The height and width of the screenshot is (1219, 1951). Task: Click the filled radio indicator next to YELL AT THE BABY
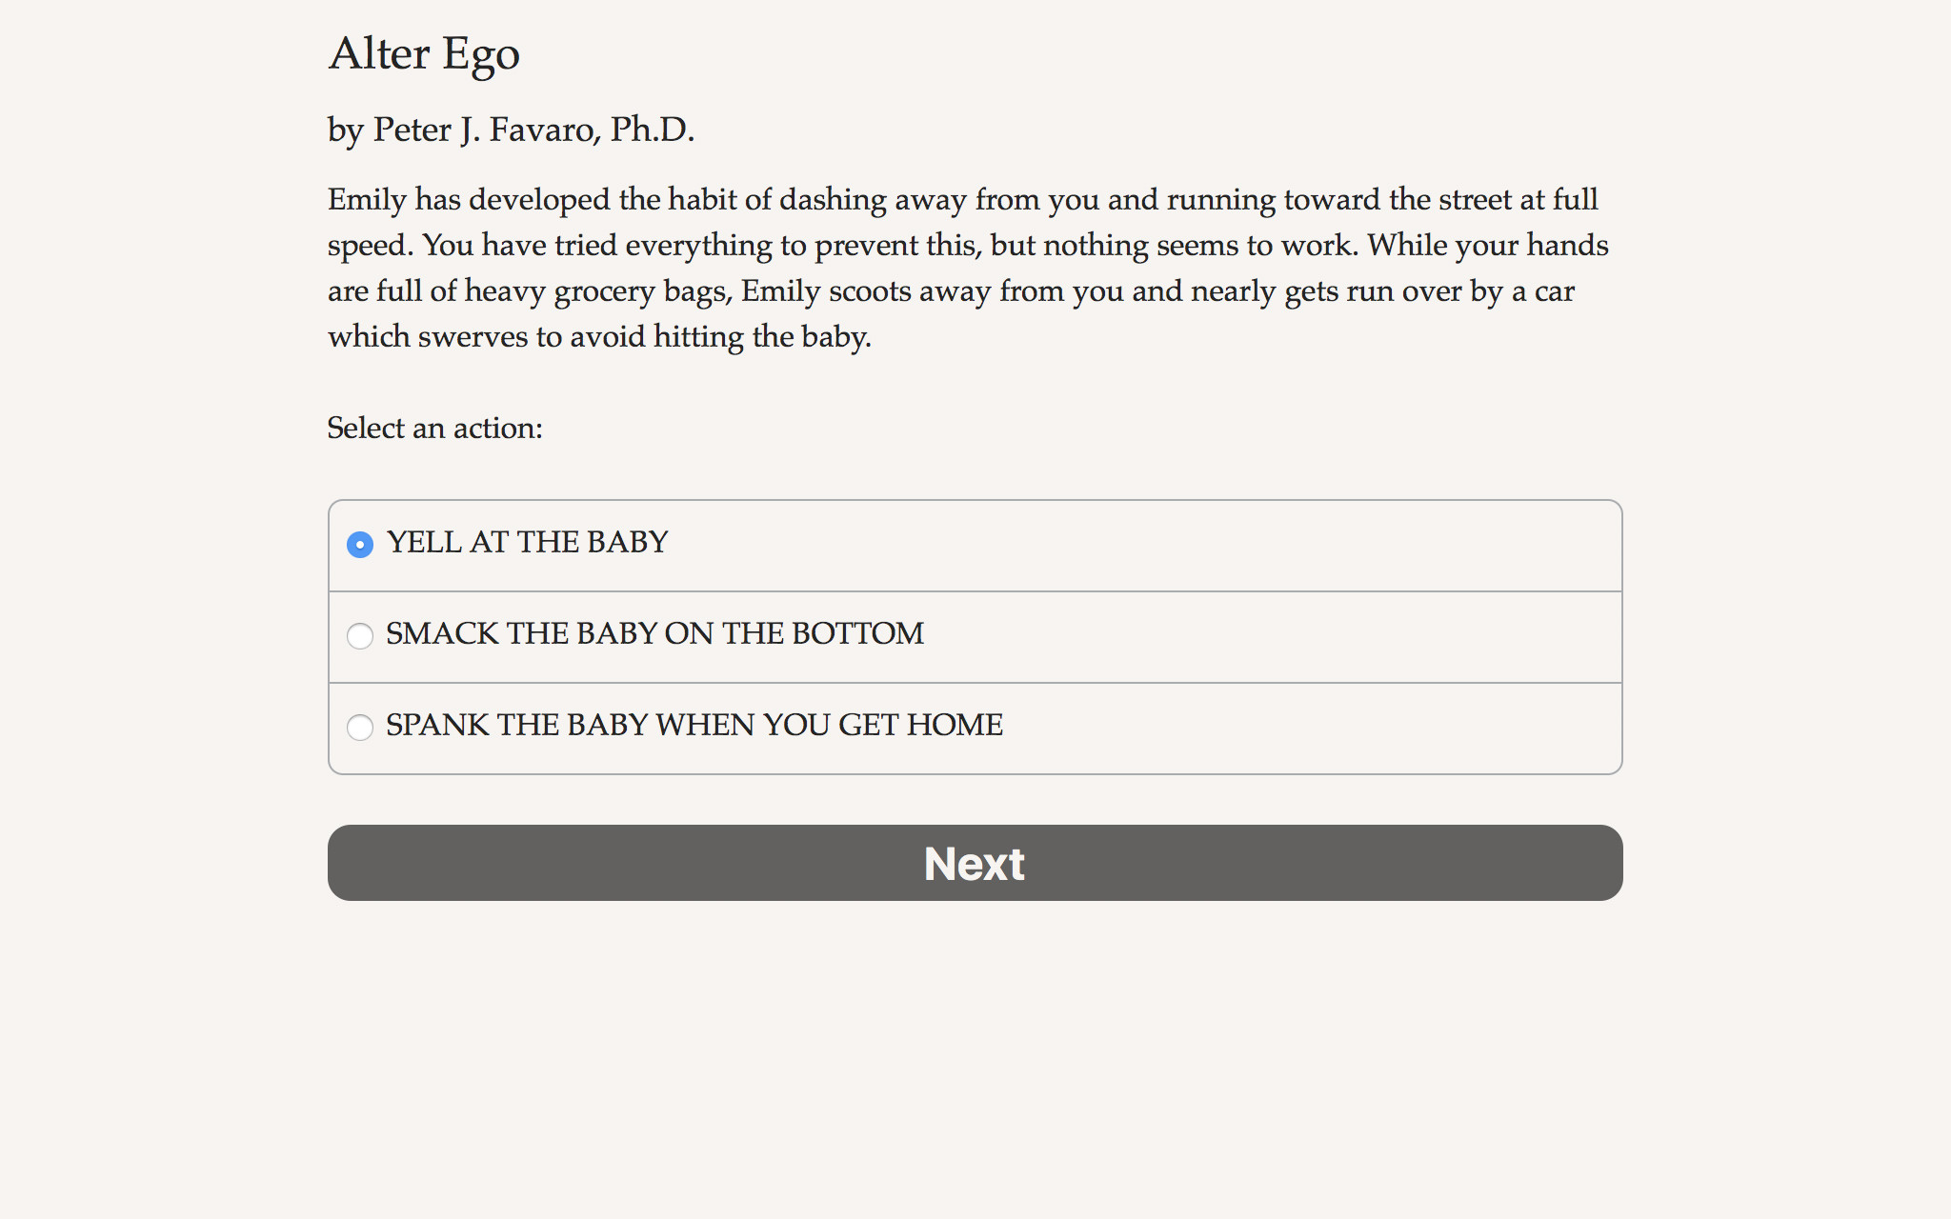pos(360,545)
